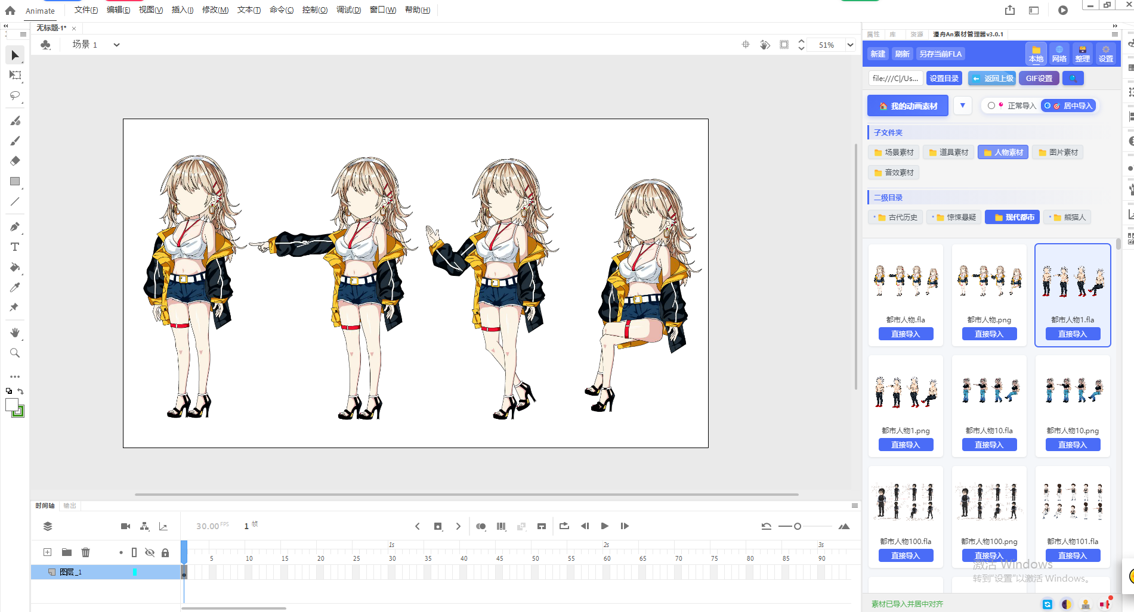Toggle layer highlight dot column header

coord(121,552)
